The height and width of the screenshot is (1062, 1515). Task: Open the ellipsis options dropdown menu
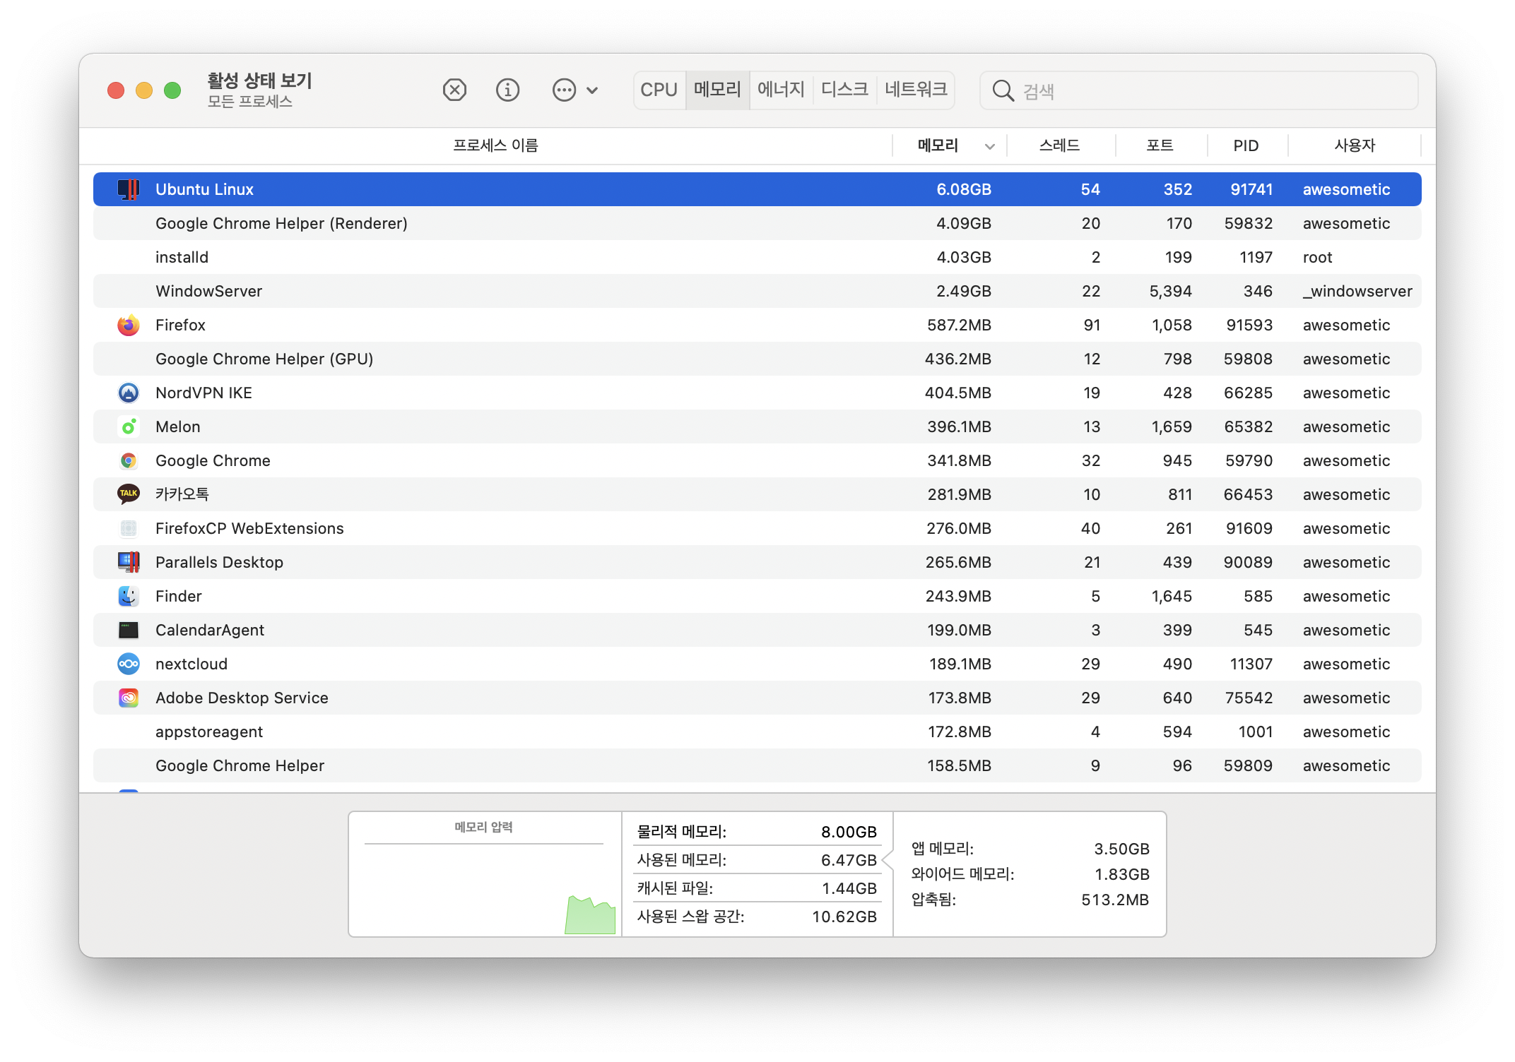coord(574,90)
